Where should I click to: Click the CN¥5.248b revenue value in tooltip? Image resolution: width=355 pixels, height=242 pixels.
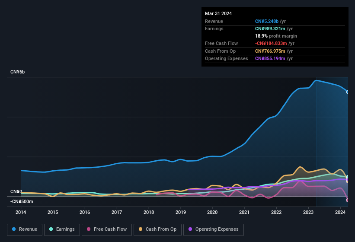pyautogui.click(x=267, y=21)
